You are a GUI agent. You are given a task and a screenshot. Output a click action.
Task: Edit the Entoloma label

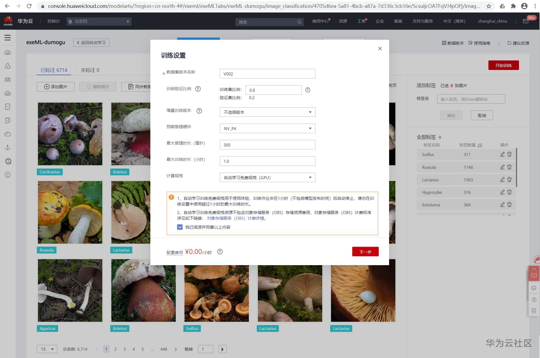tap(502, 205)
